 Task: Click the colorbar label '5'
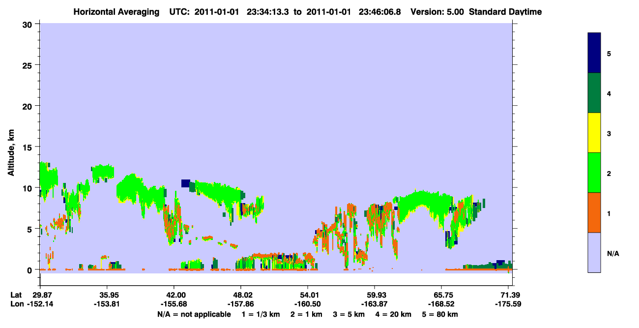tap(609, 53)
